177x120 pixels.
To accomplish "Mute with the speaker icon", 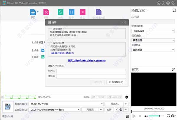I will click(x=146, y=116).
